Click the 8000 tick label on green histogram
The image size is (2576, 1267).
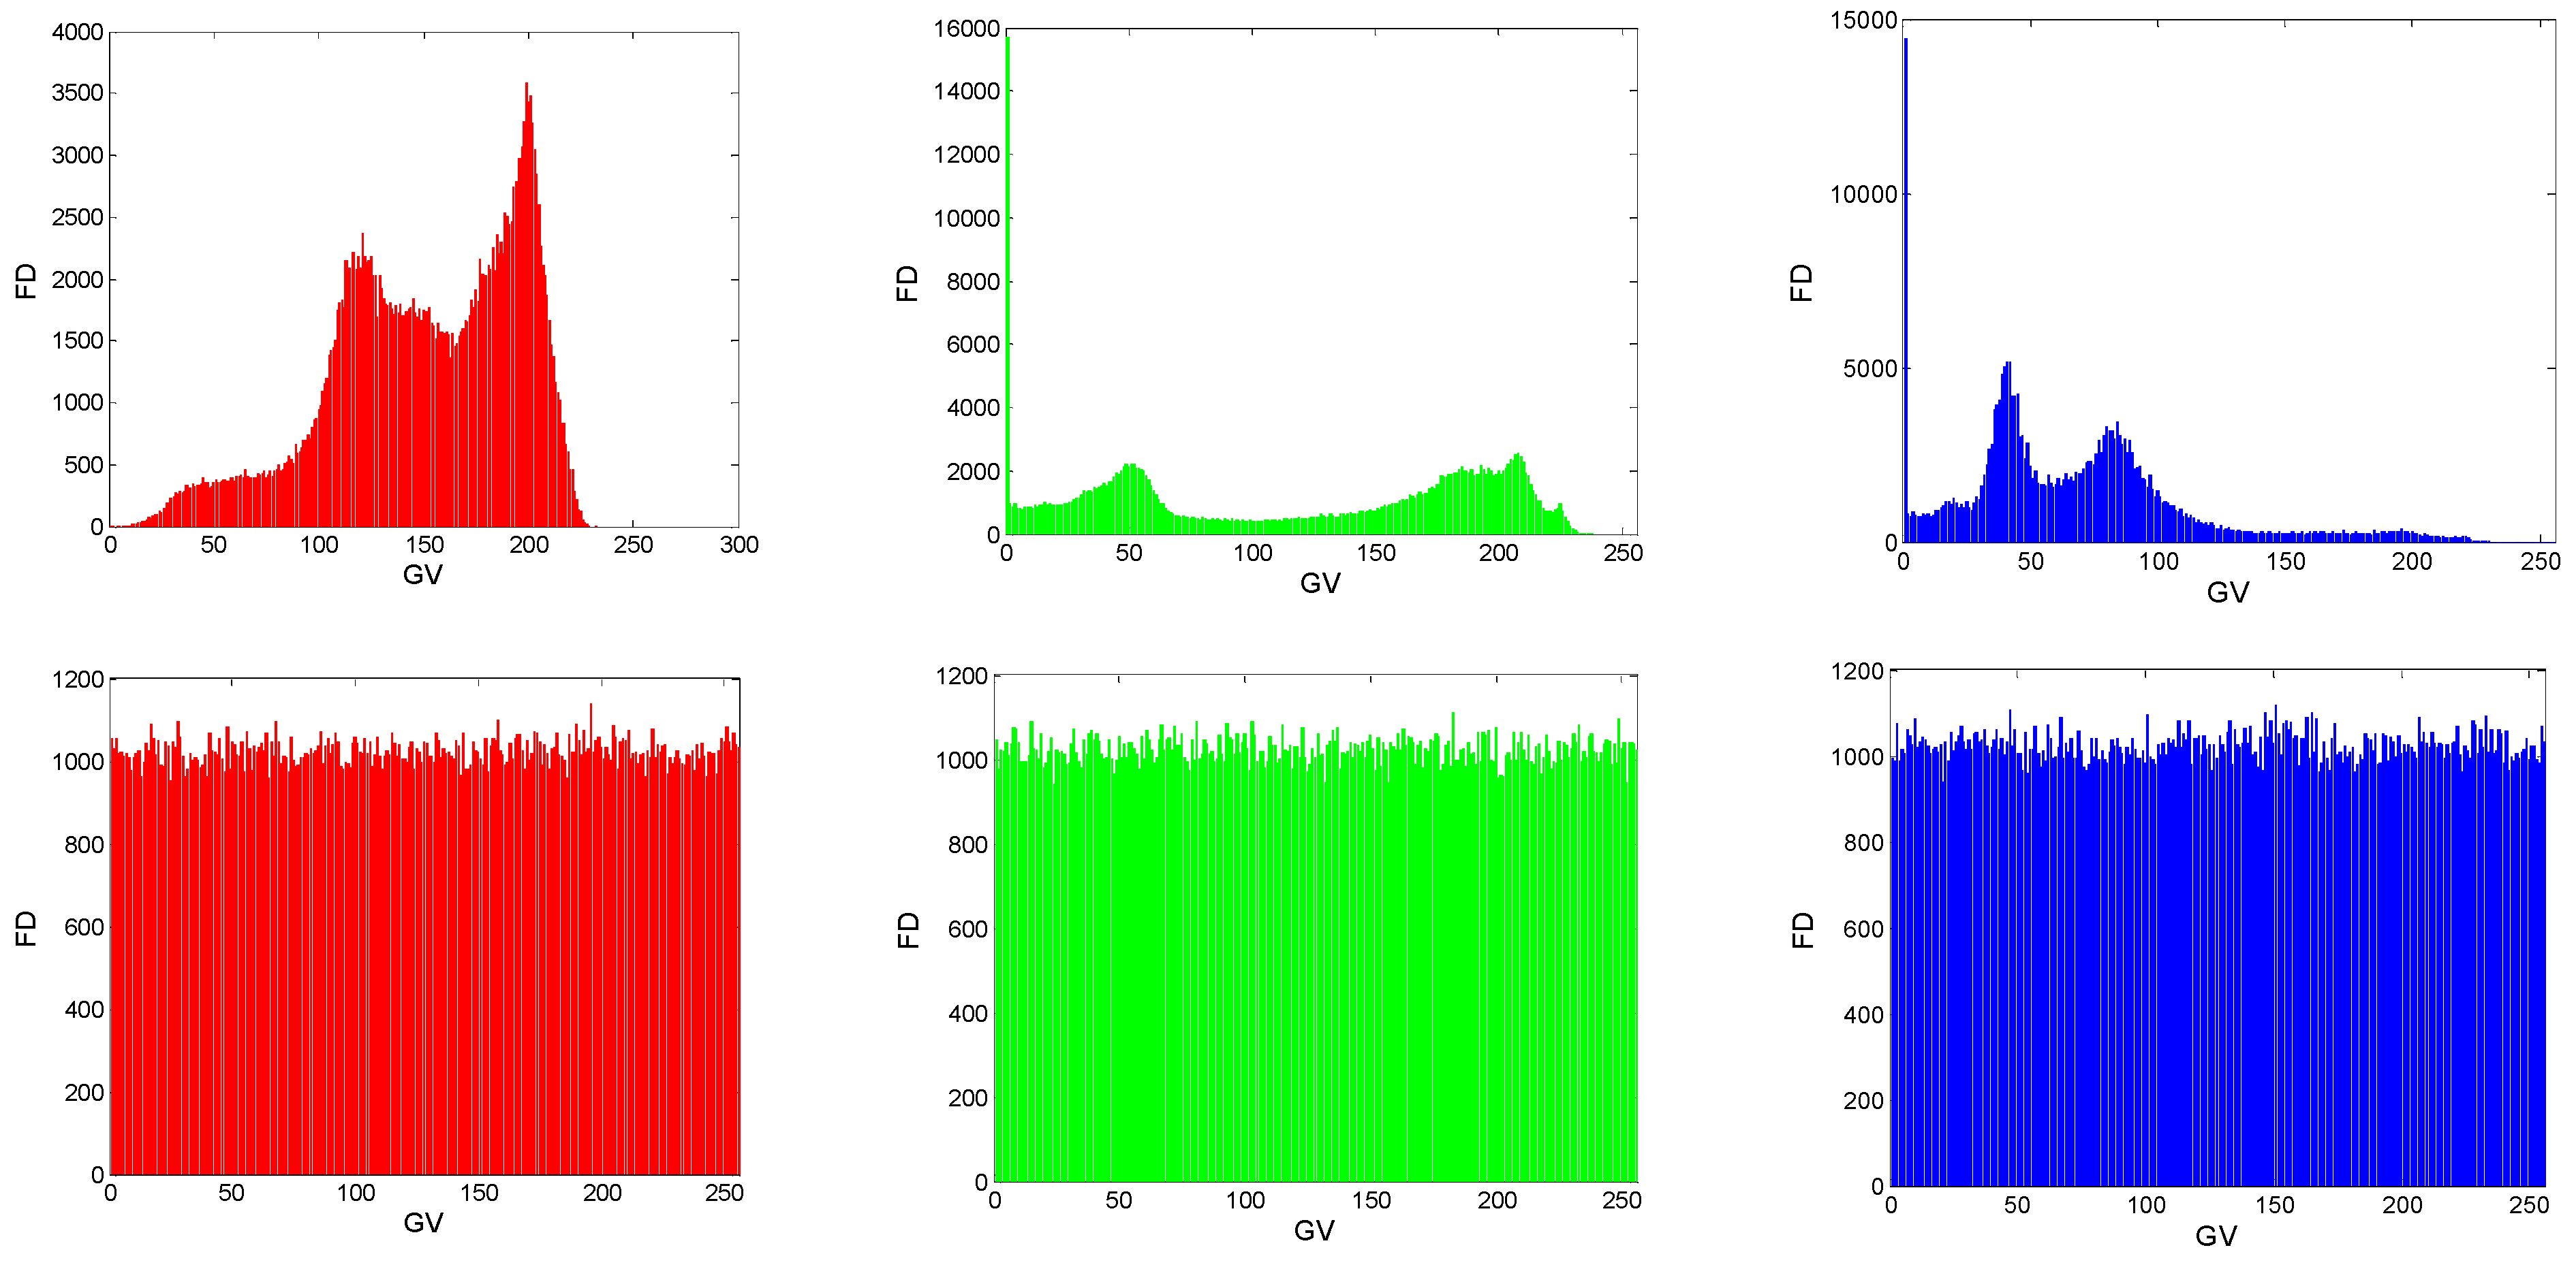(x=973, y=282)
